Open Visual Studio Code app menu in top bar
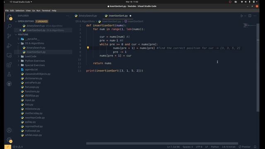This screenshot has width=265, height=149. (x=21, y=2)
